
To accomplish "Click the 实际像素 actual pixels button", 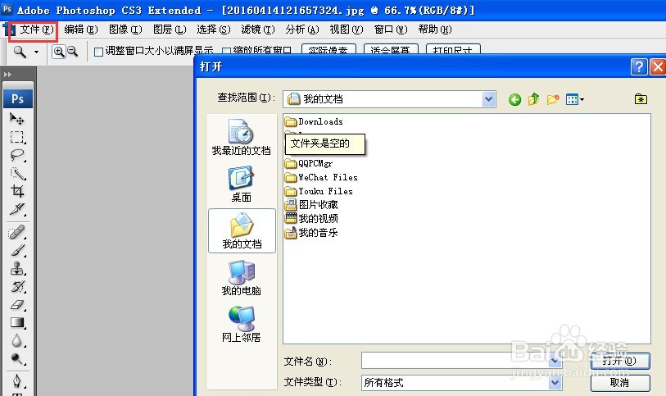I will [x=328, y=50].
